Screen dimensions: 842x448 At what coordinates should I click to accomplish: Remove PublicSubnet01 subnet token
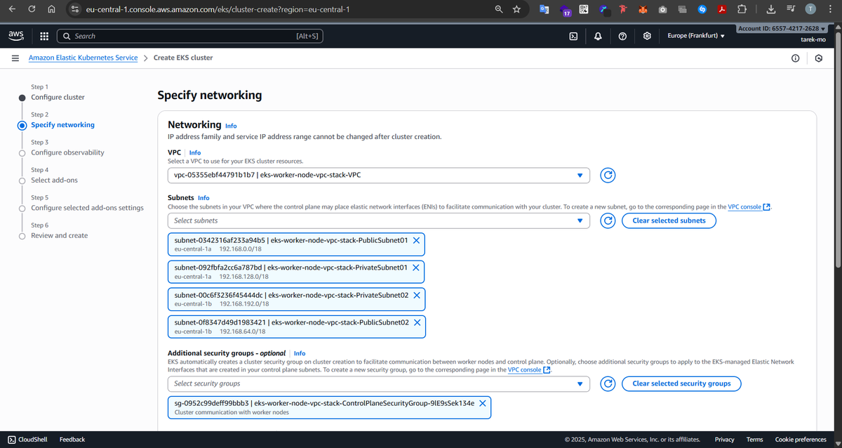tap(416, 240)
